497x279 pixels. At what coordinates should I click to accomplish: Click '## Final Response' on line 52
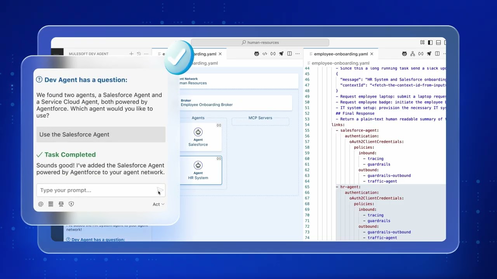(355, 114)
